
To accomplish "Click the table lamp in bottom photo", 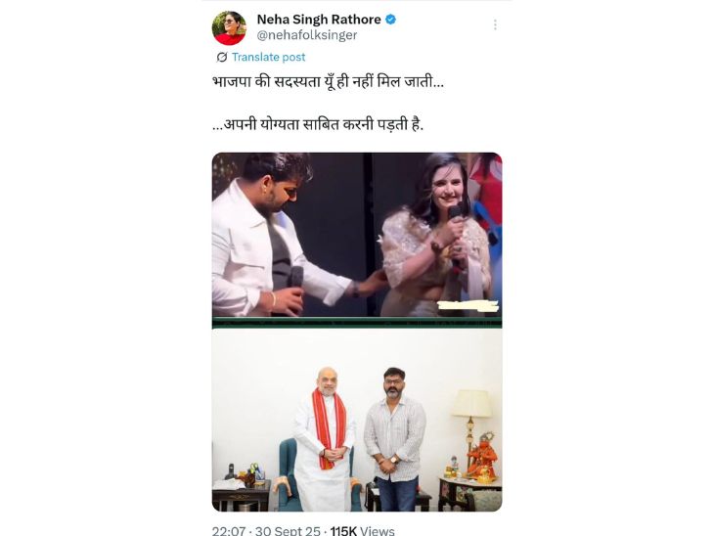I will (x=471, y=424).
